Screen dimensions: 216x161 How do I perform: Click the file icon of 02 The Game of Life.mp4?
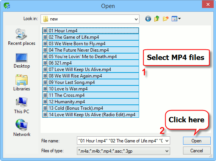tap(45, 37)
